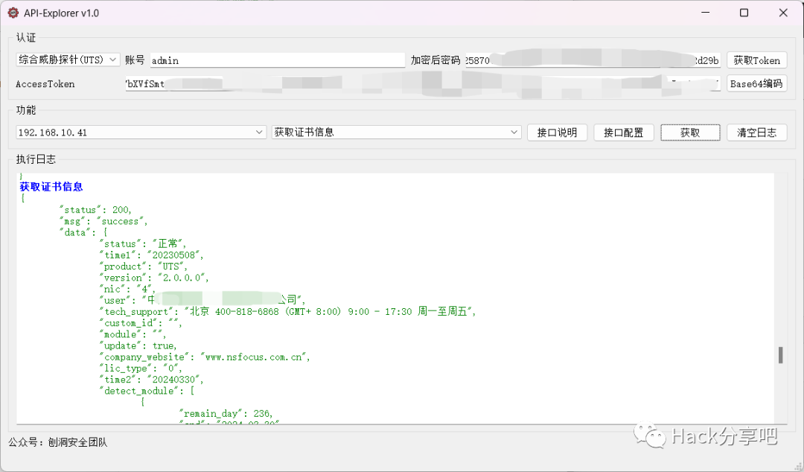
Task: Click the "remain_day": 236 log line
Action: (226, 413)
